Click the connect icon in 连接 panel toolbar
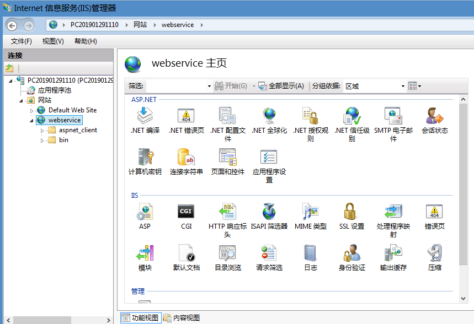The width and height of the screenshot is (474, 324). 10,68
